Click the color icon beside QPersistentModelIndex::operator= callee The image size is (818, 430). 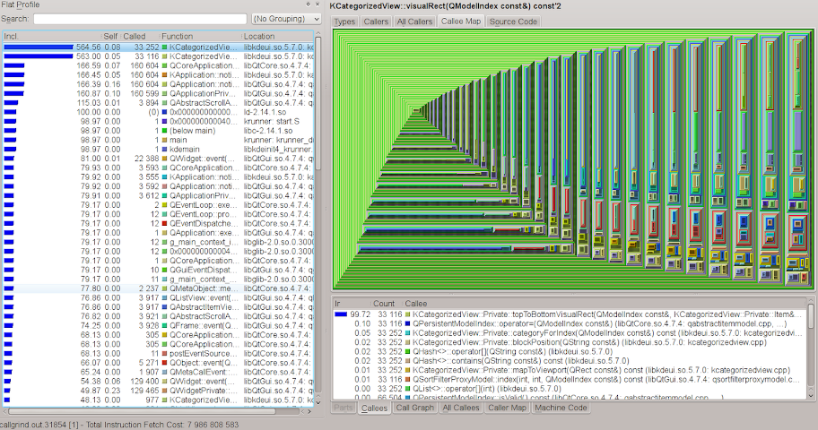406,324
